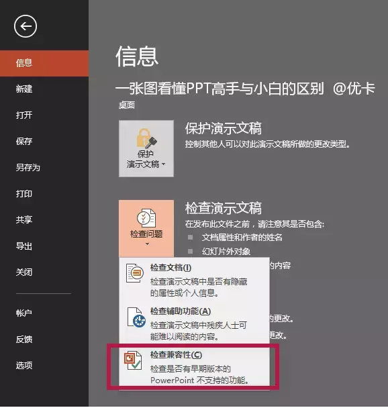Choose 检查兼容性(C) menu entry
Screen dimensions: 388x410
coord(195,366)
